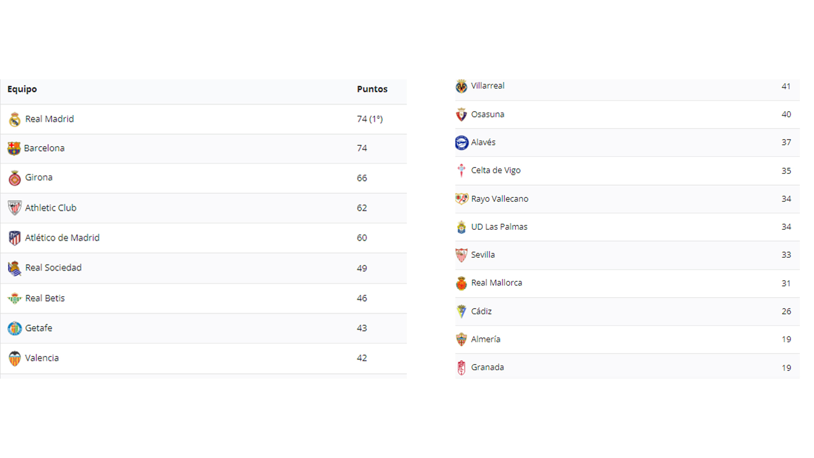Select the Granada club badge
This screenshot has height=458, width=814.
[461, 368]
